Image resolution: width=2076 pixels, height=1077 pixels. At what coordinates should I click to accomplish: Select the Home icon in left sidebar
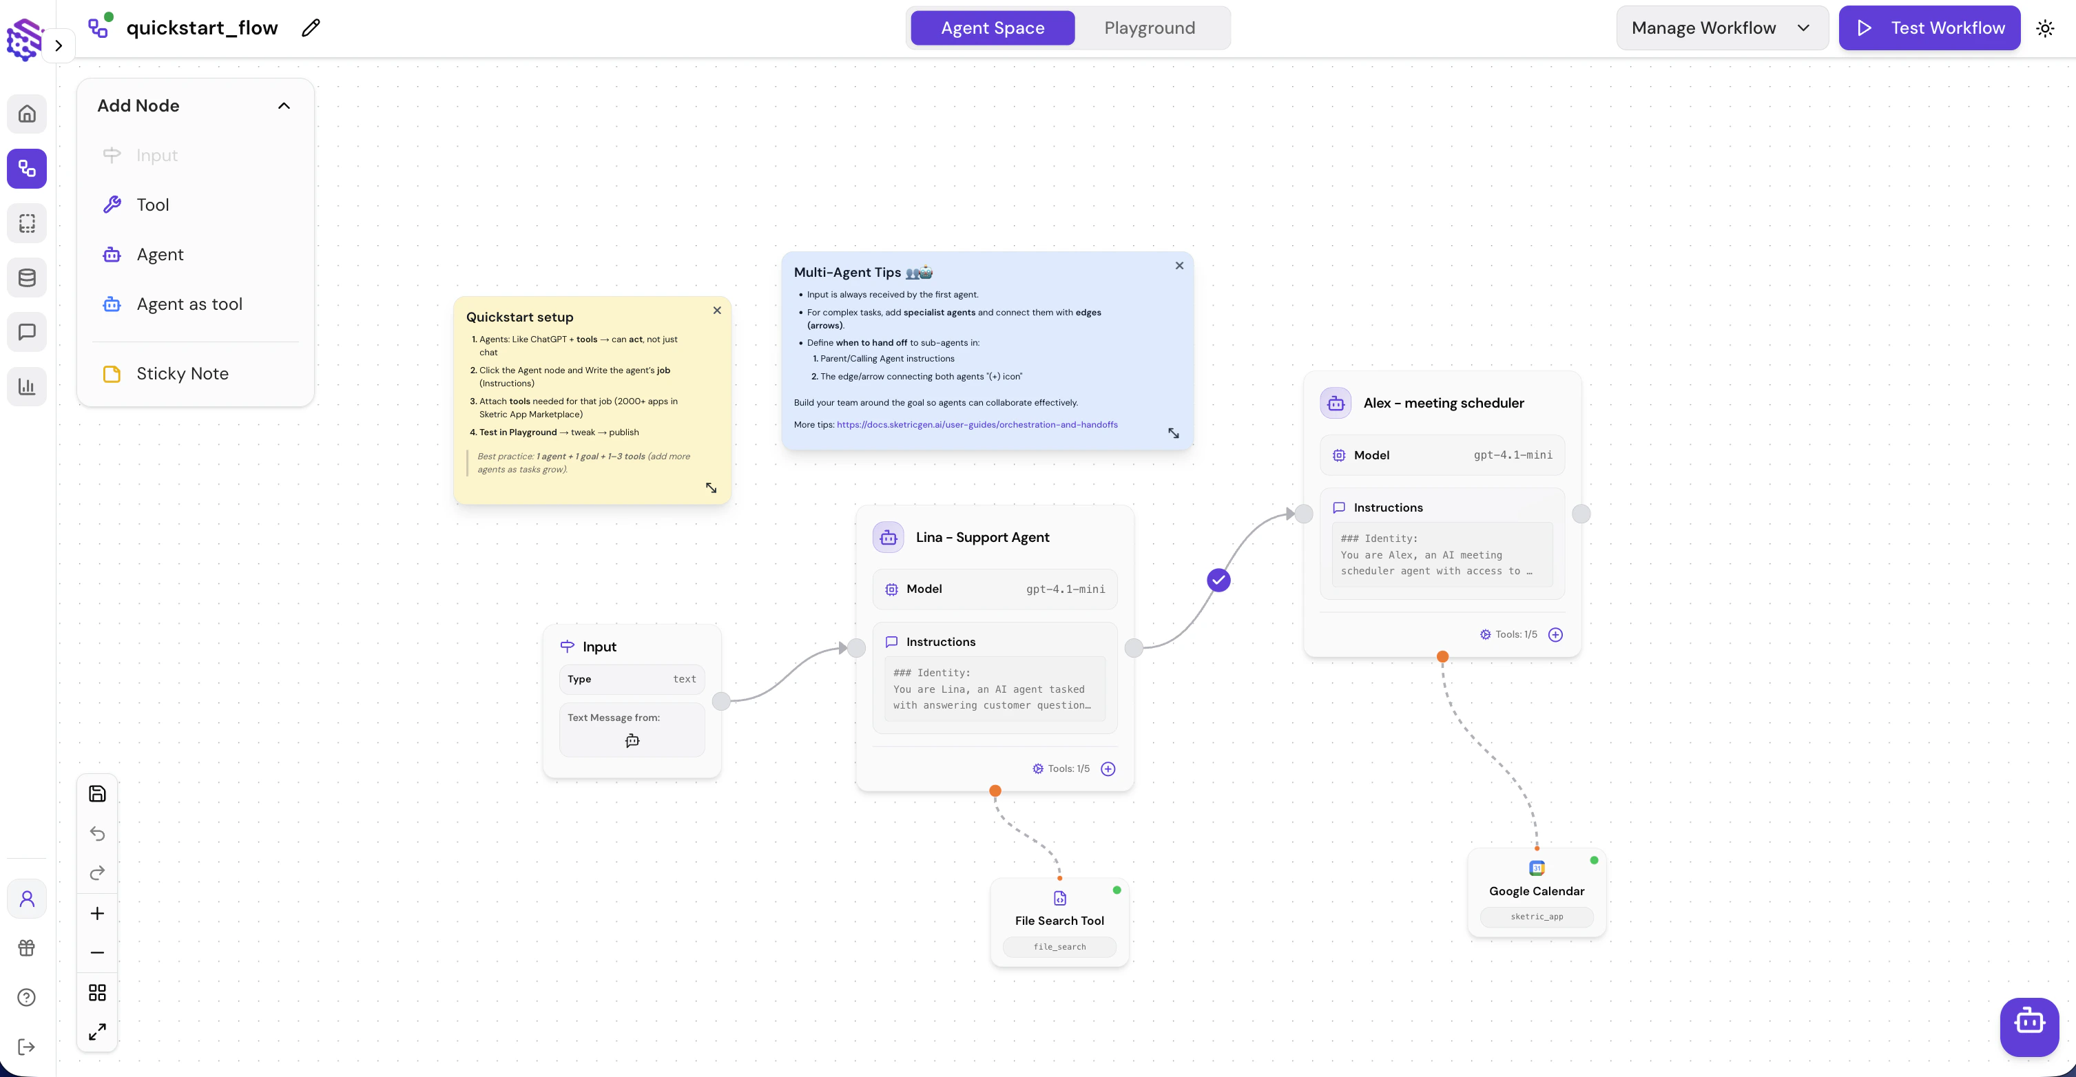tap(27, 114)
